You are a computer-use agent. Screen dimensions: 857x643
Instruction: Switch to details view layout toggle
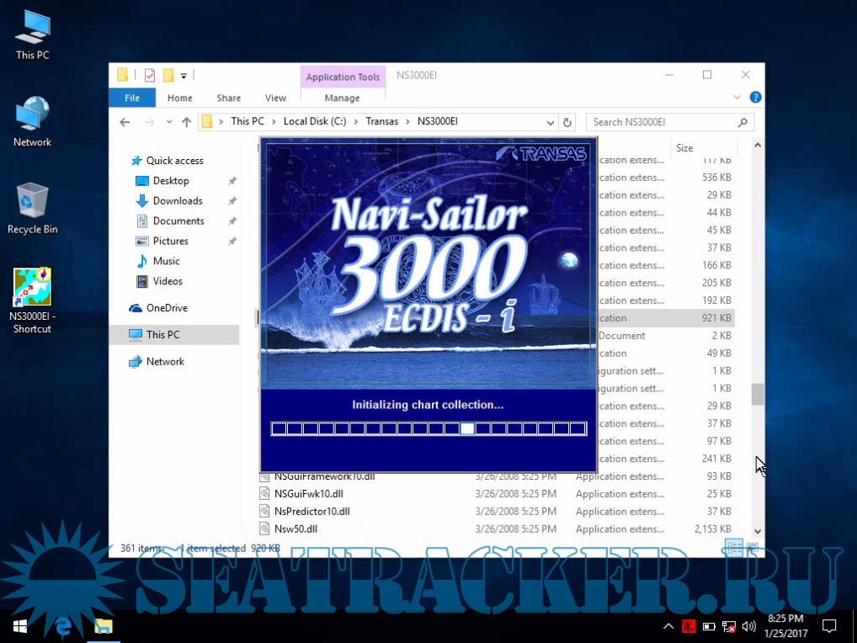tap(735, 548)
